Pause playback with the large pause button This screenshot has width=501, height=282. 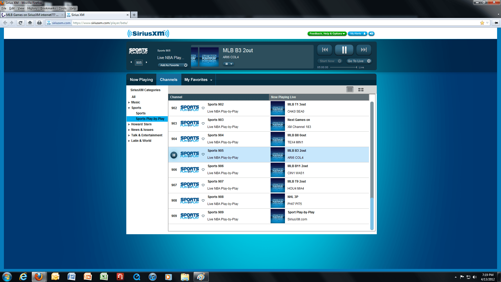pyautogui.click(x=344, y=50)
